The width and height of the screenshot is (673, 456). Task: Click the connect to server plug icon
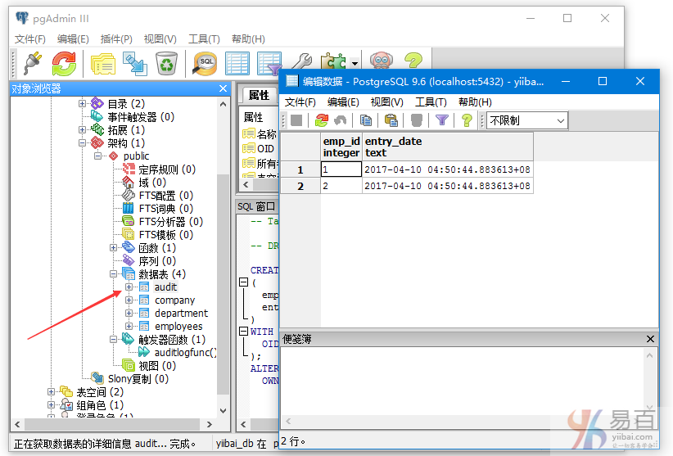point(32,63)
